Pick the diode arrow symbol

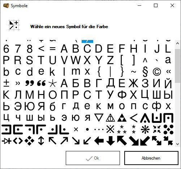(x=7, y=141)
